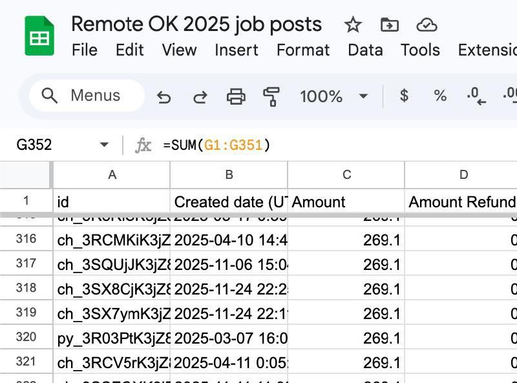
Task: Click the undo arrow
Action: [164, 97]
